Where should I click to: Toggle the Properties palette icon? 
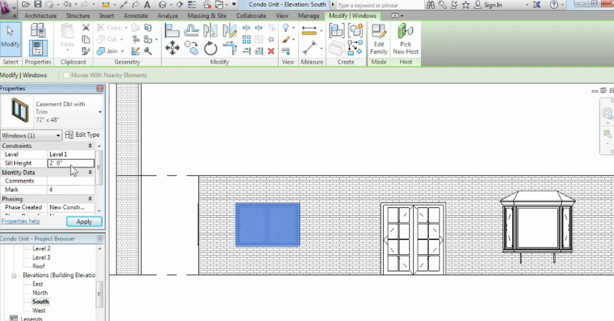tap(38, 48)
